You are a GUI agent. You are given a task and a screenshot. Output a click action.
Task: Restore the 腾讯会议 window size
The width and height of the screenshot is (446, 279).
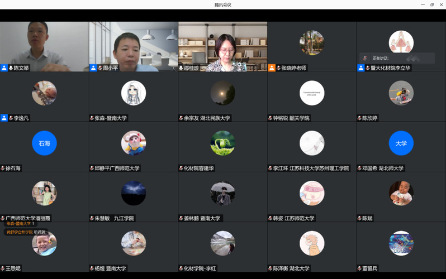(431, 4)
